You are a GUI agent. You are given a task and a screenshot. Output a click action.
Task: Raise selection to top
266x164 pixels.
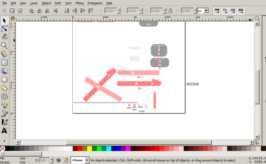91,11
